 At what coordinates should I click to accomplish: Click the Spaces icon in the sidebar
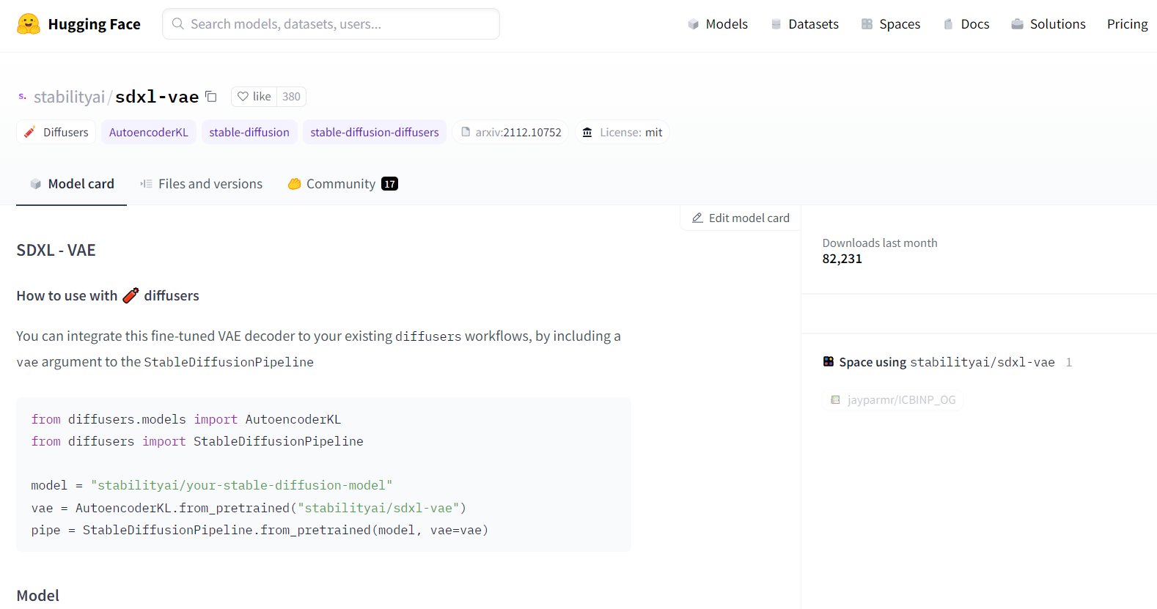tap(829, 362)
